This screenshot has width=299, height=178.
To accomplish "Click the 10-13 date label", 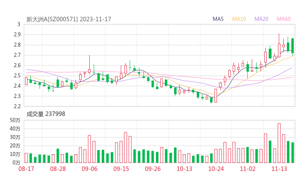I will (184, 169).
